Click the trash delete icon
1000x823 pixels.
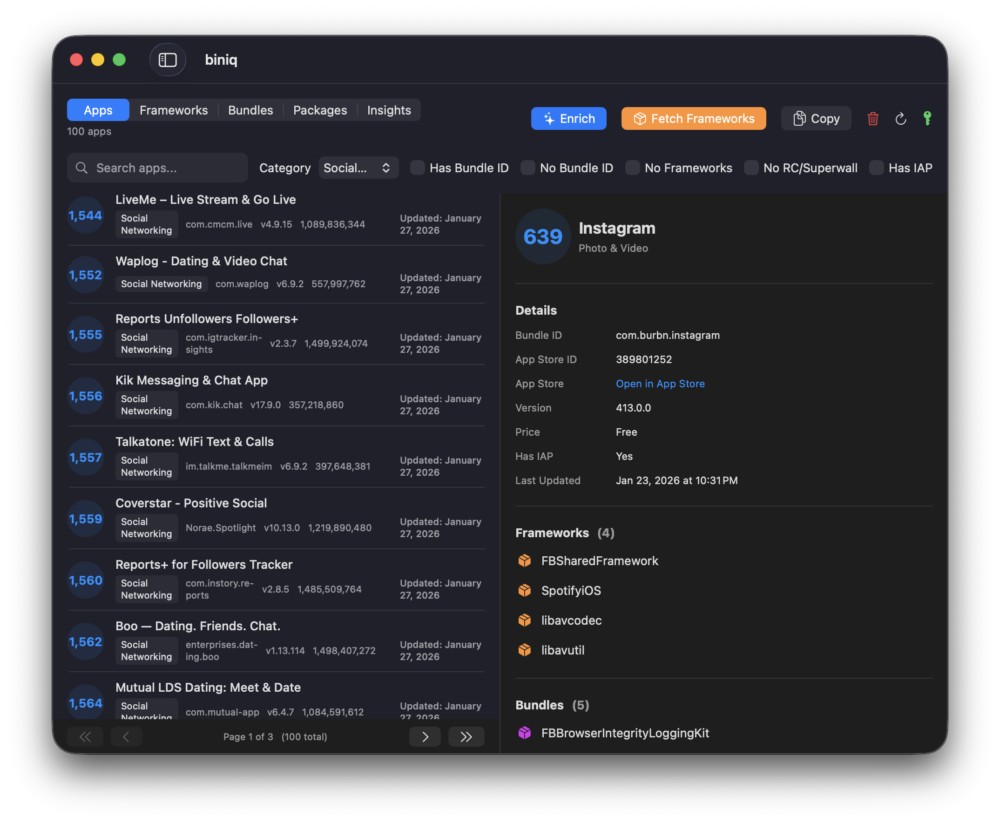coord(872,119)
